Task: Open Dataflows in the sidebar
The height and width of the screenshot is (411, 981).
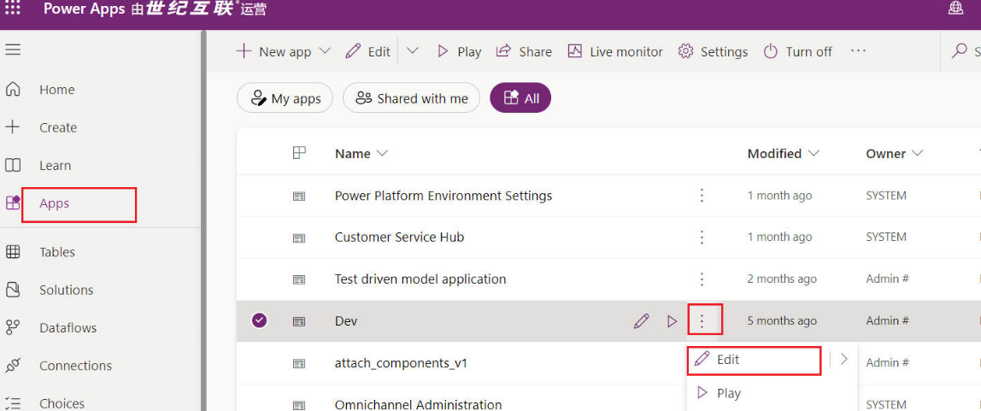Action: [68, 328]
